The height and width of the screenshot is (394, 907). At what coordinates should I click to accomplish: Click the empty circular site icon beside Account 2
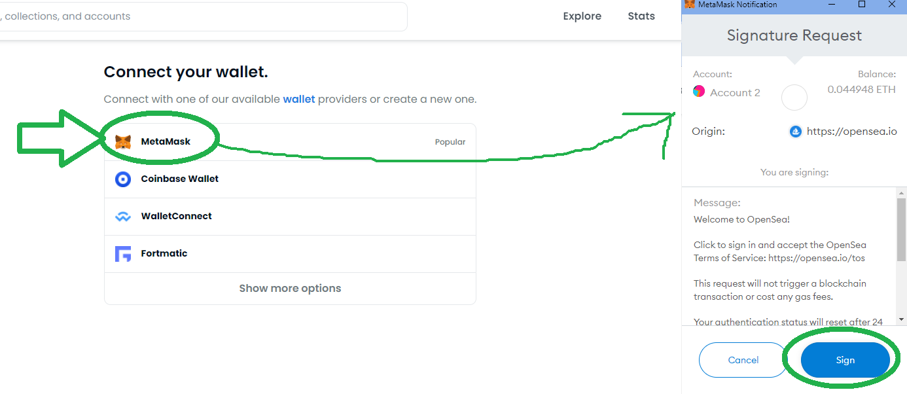pos(794,98)
